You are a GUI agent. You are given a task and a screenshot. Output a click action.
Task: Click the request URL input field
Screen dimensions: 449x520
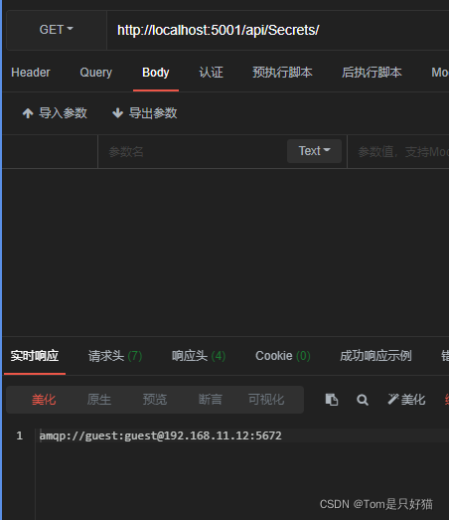278,30
